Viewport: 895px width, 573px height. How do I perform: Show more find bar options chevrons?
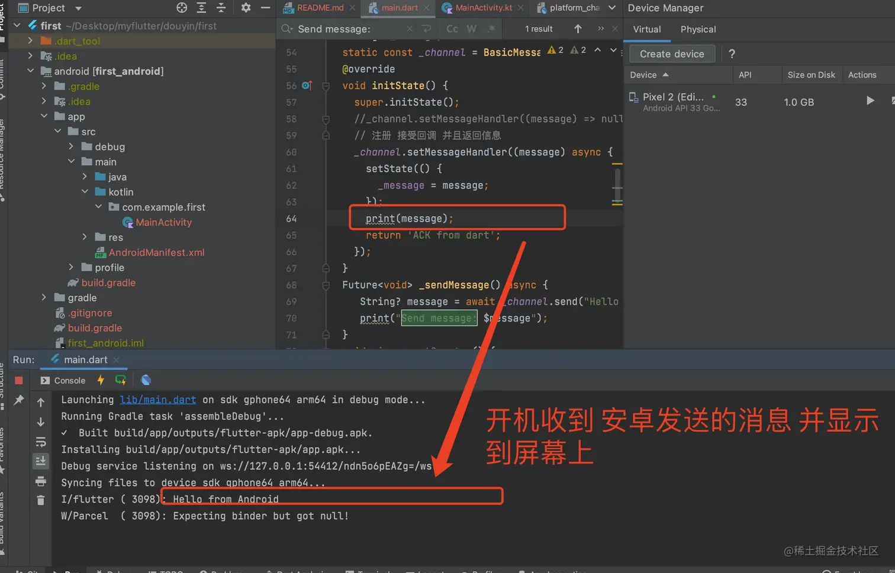pos(601,28)
